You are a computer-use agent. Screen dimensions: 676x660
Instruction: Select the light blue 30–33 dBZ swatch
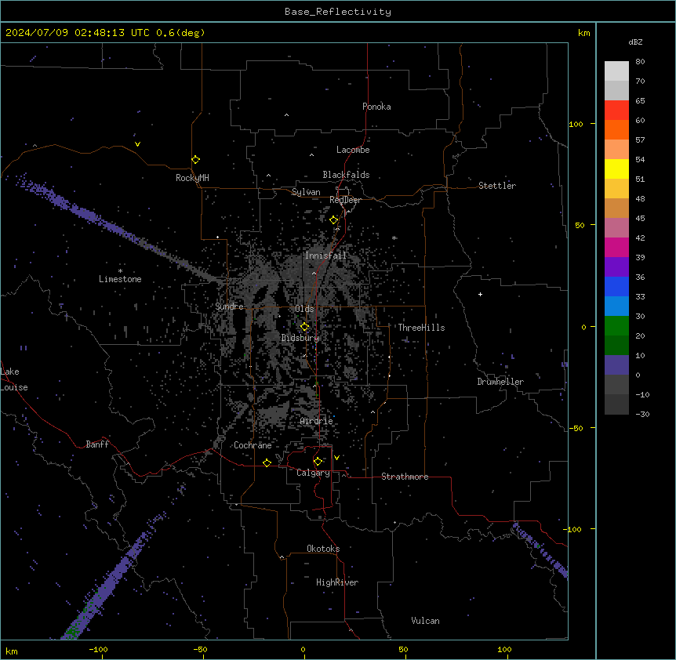coord(616,306)
